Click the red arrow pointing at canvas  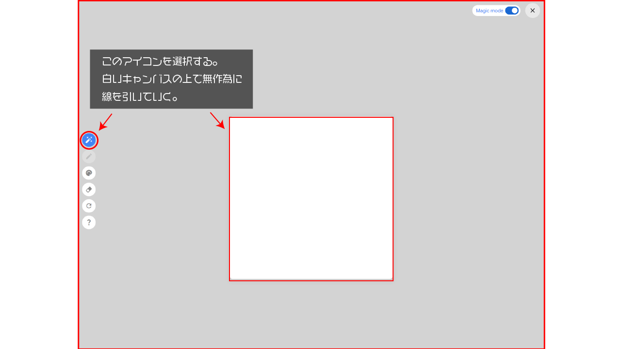pyautogui.click(x=217, y=121)
